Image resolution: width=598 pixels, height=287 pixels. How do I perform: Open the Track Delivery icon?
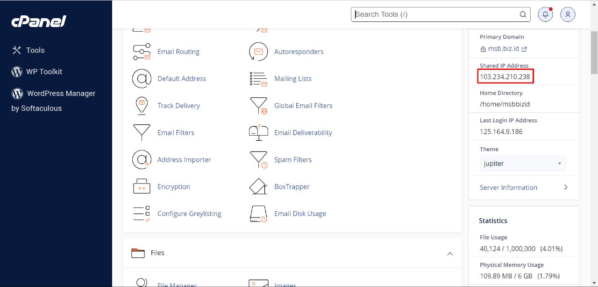pos(142,106)
